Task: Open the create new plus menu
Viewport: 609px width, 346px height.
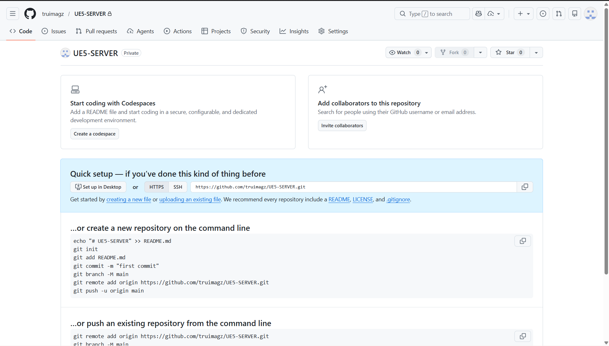Action: [x=524, y=14]
